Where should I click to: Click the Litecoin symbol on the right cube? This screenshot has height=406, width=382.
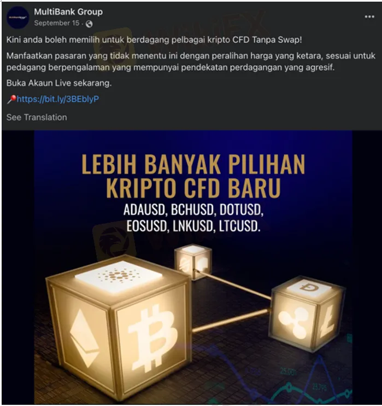(327, 322)
